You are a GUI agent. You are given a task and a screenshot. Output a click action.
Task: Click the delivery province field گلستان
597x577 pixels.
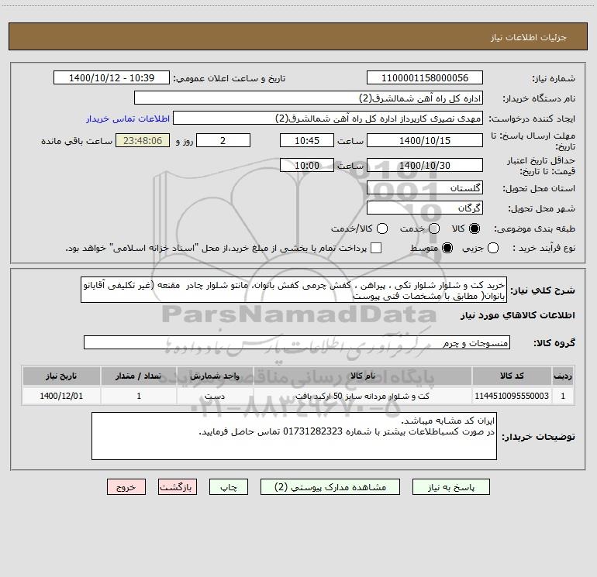coord(425,188)
